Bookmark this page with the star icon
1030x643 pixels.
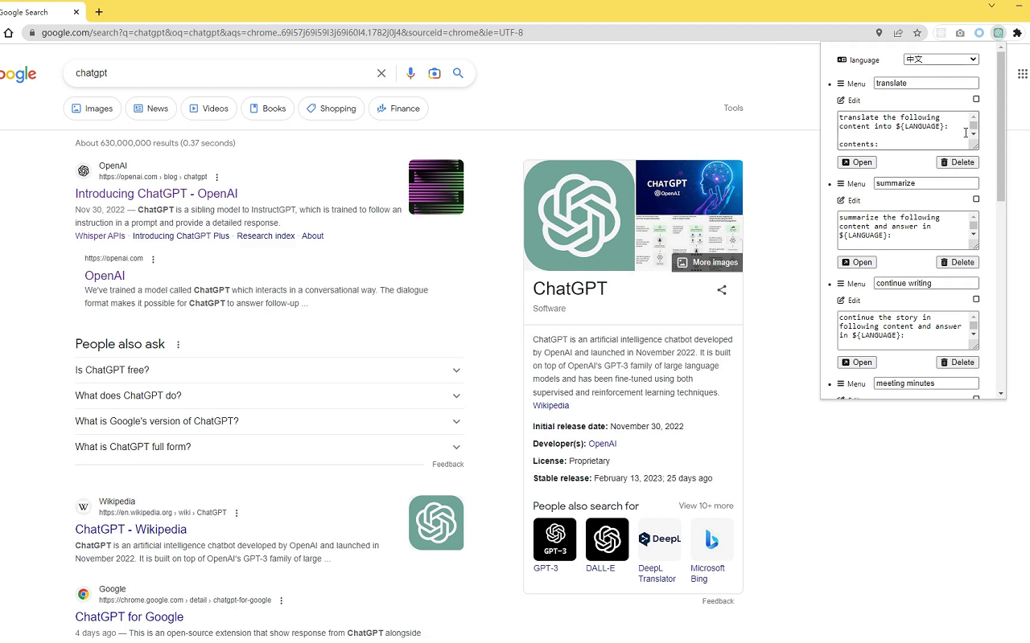click(917, 33)
